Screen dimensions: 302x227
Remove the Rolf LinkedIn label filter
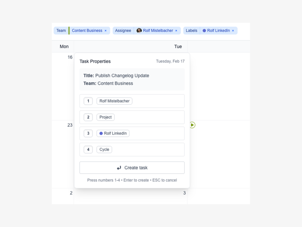pyautogui.click(x=233, y=31)
